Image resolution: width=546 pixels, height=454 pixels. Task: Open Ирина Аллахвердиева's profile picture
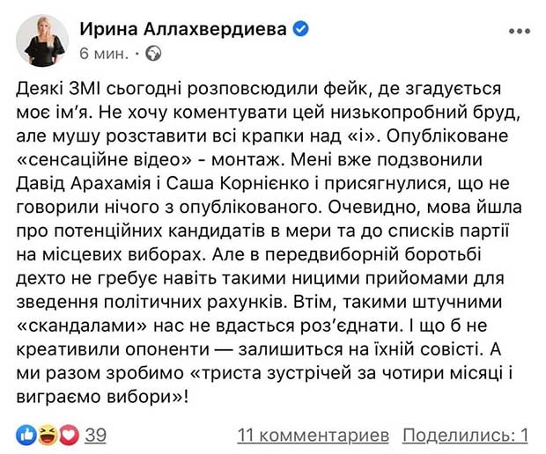[x=42, y=40]
